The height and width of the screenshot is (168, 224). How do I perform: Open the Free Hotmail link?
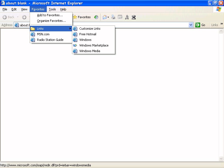point(94,34)
